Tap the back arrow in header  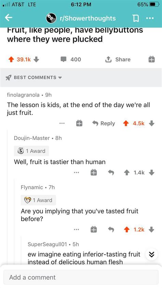point(9,18)
